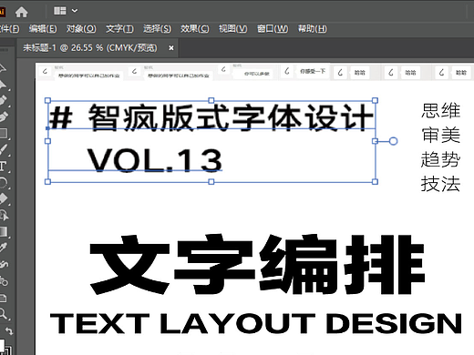Image resolution: width=474 pixels, height=355 pixels.
Task: Click the 'TEXT LAYOUT DESIGN' text
Action: tap(256, 323)
